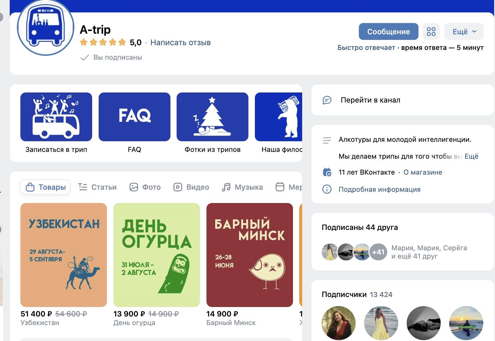This screenshot has width=495, height=341.
Task: Open the black-and-white subscriber avatar
Action: click(424, 323)
